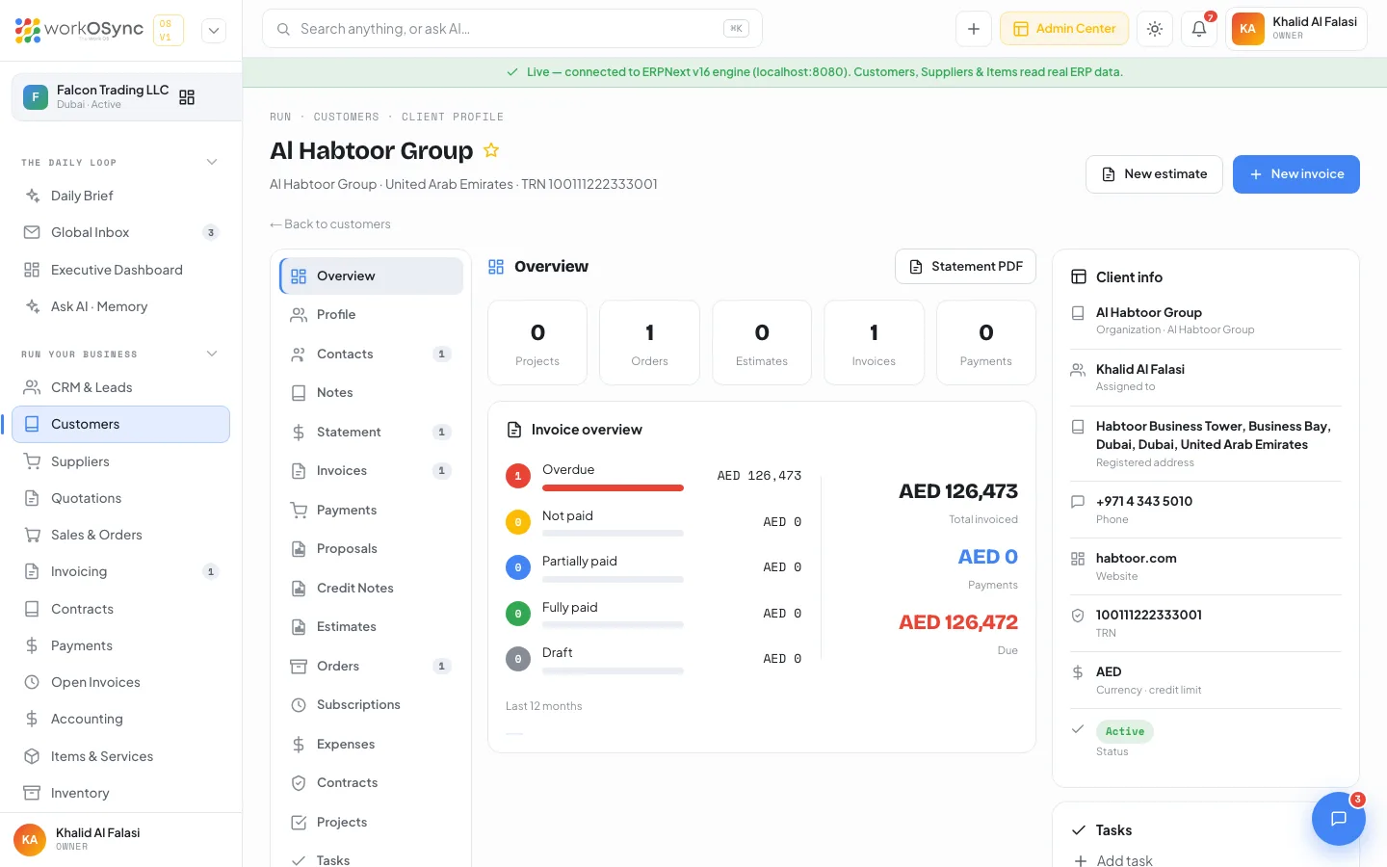Download the Statement PDF
The height and width of the screenshot is (867, 1387).
click(965, 267)
